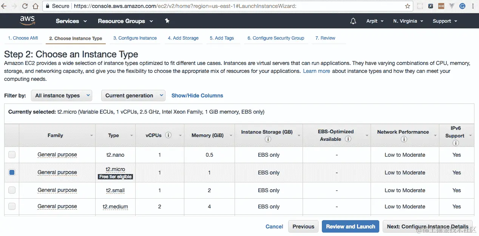Select the t2.small instance checkbox

coord(12,190)
